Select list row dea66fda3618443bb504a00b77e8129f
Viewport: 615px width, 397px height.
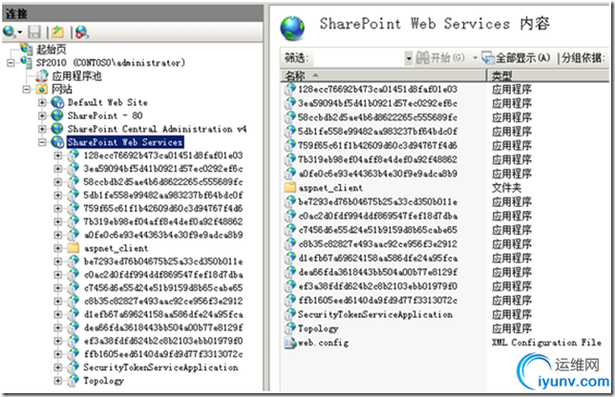[378, 272]
